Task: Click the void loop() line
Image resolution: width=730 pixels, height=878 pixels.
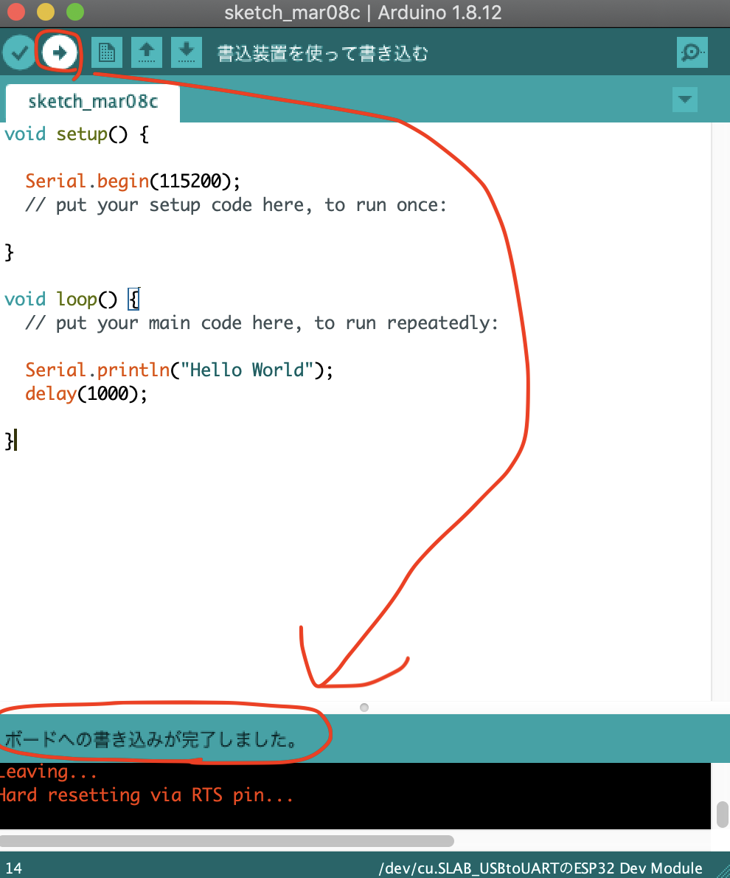Action: (x=72, y=299)
